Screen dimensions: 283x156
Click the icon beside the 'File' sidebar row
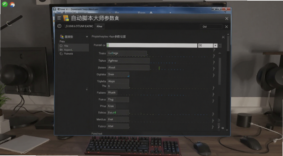[x=61, y=46]
